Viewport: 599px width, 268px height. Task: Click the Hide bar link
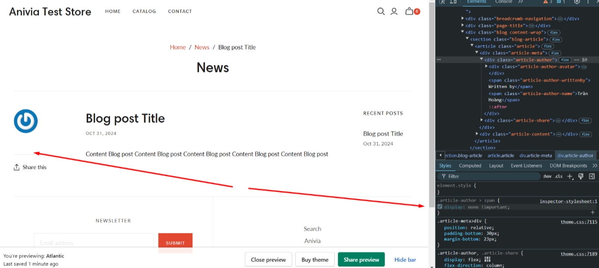[405, 260]
